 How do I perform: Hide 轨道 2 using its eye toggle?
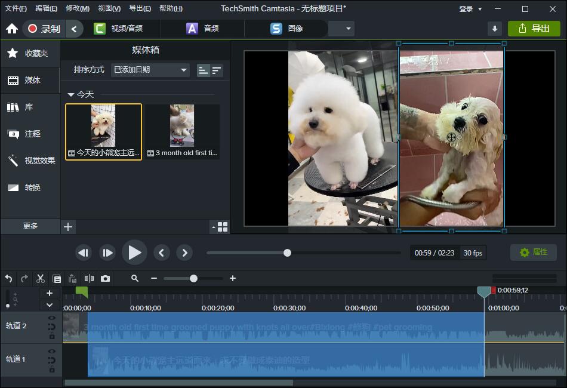(52, 318)
